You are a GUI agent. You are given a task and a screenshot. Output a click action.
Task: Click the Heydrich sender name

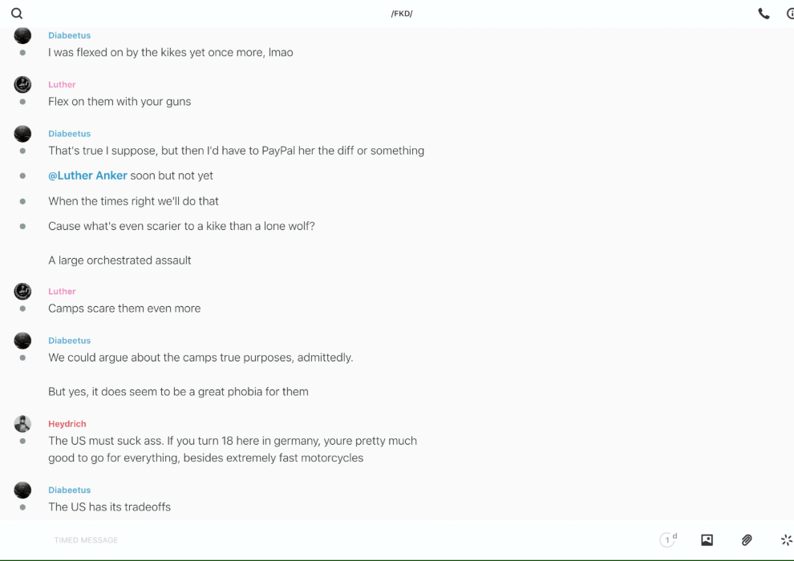click(x=67, y=424)
